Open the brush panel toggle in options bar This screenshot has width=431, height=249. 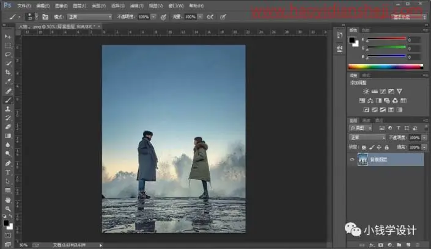45,17
